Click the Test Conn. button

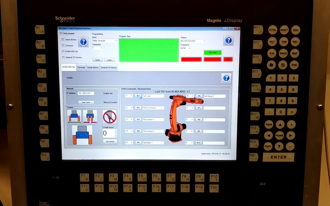pyautogui.click(x=86, y=102)
